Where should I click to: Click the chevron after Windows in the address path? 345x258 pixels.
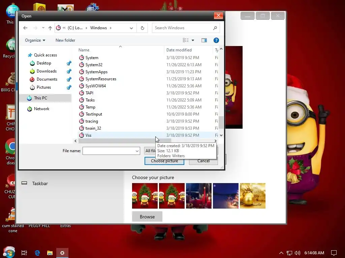point(111,28)
